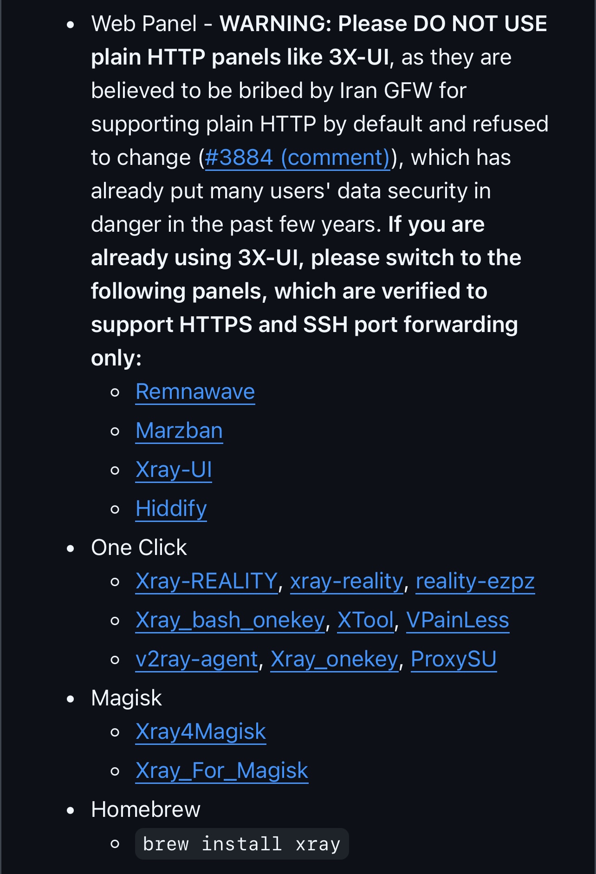Open the ProxySU link
This screenshot has width=596, height=874.
(x=453, y=659)
